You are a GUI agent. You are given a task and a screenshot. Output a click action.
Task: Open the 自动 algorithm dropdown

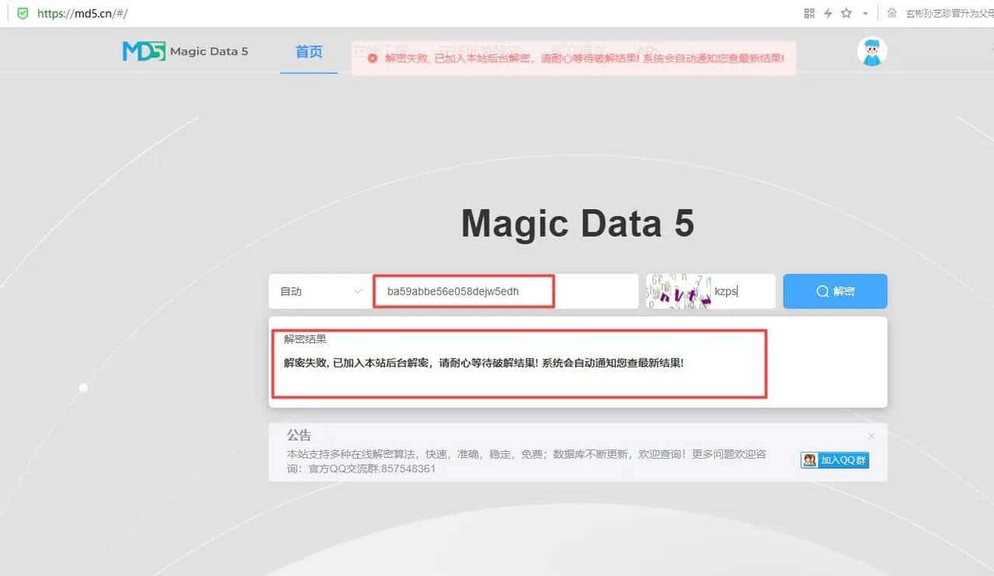click(x=318, y=291)
